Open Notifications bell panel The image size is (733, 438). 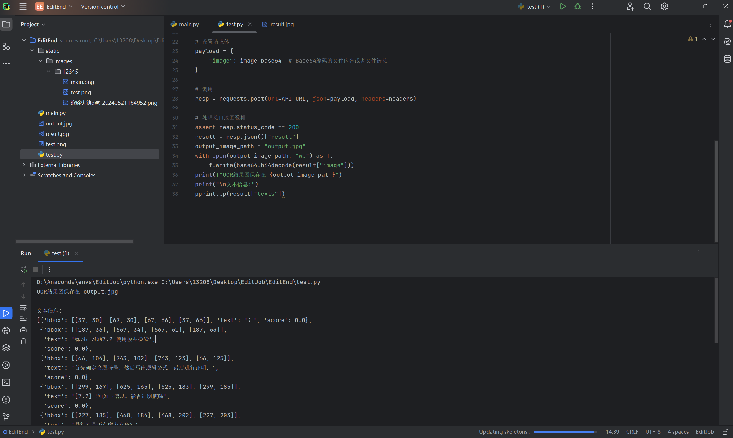click(728, 24)
